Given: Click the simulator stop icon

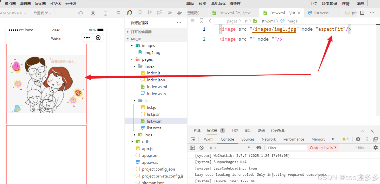Looking at the screenshot, I should [x=93, y=13].
